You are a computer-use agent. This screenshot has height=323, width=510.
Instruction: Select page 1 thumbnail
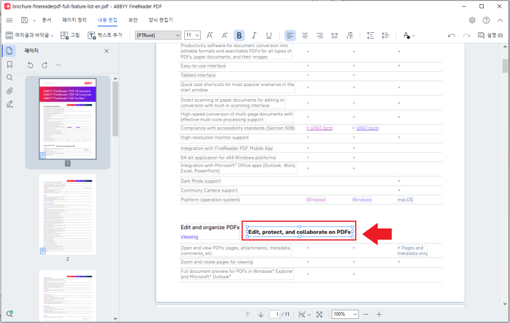(x=68, y=119)
